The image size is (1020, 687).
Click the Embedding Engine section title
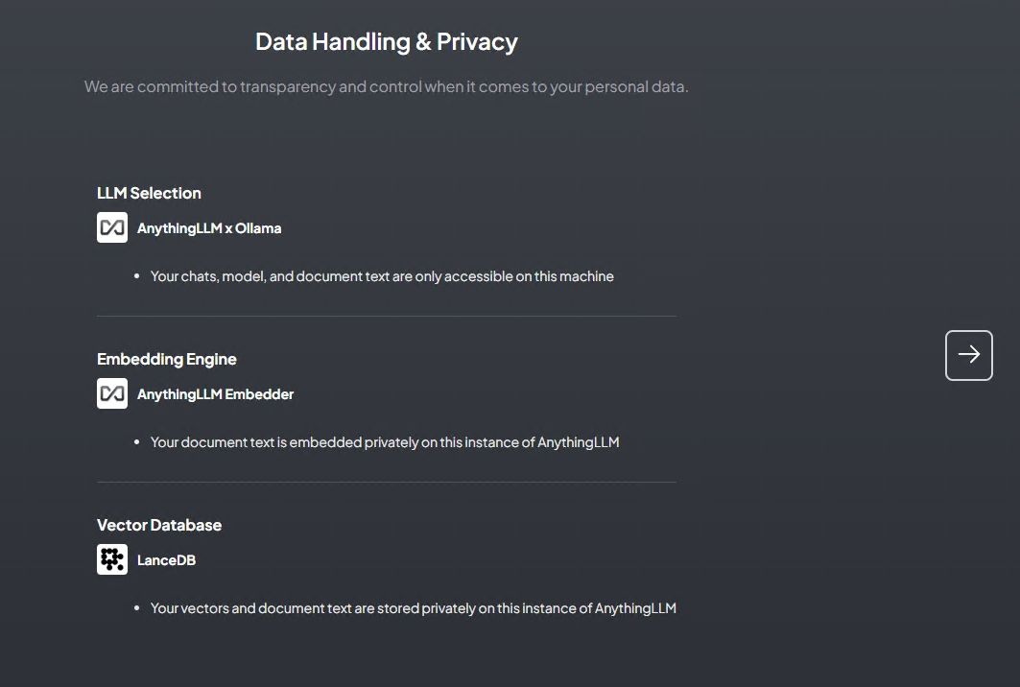point(166,359)
